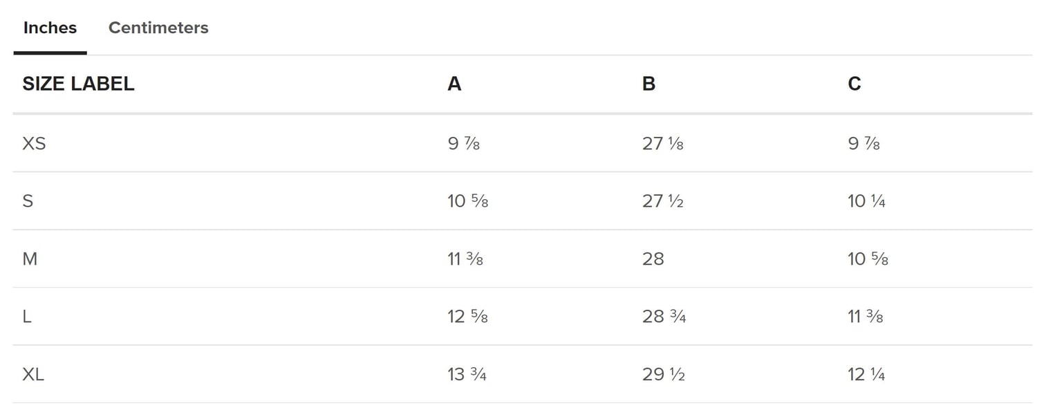
Task: Click the column B header
Action: (648, 84)
